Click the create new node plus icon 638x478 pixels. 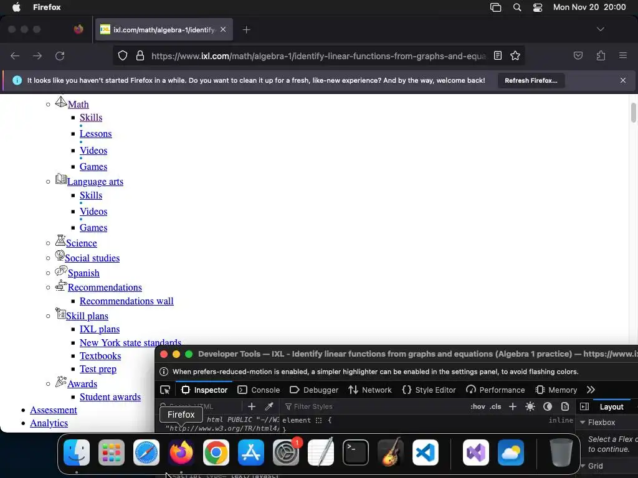pos(252,406)
